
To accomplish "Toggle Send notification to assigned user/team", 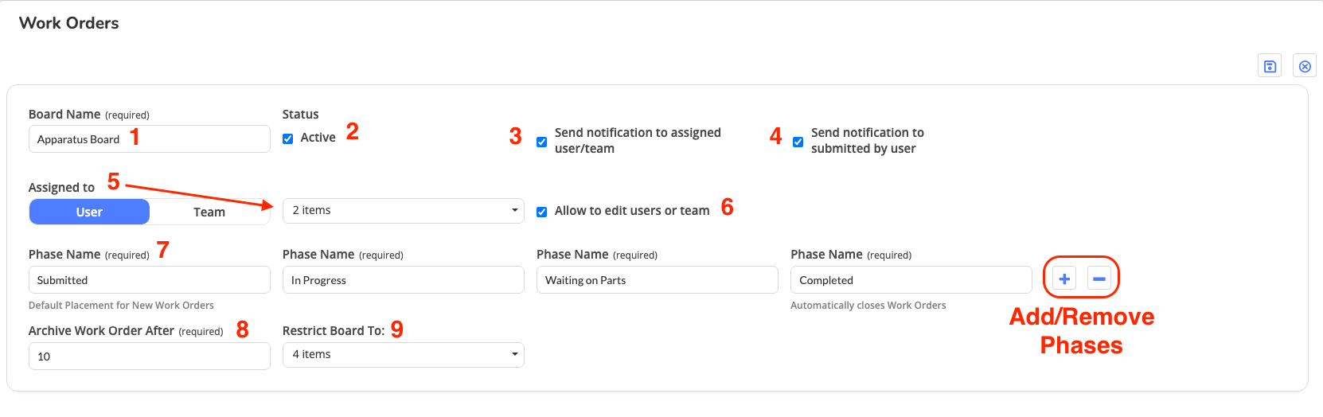I will [541, 142].
